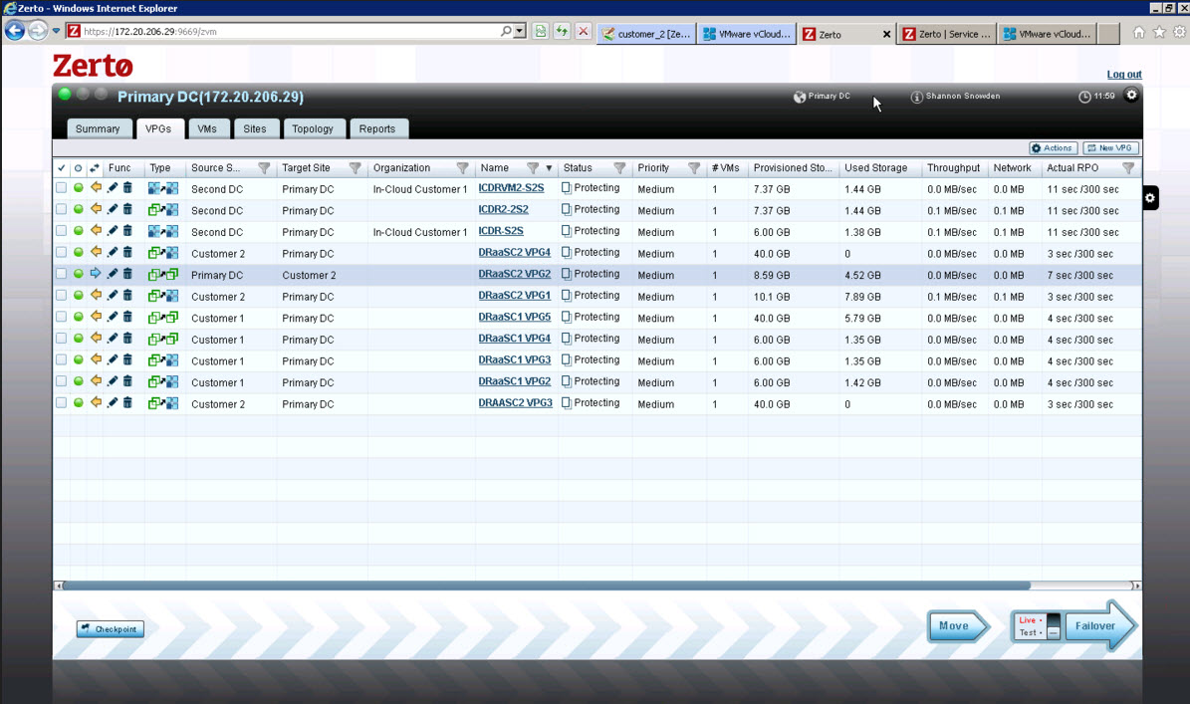The image size is (1190, 704).
Task: Click the stop loading X icon
Action: pos(583,31)
